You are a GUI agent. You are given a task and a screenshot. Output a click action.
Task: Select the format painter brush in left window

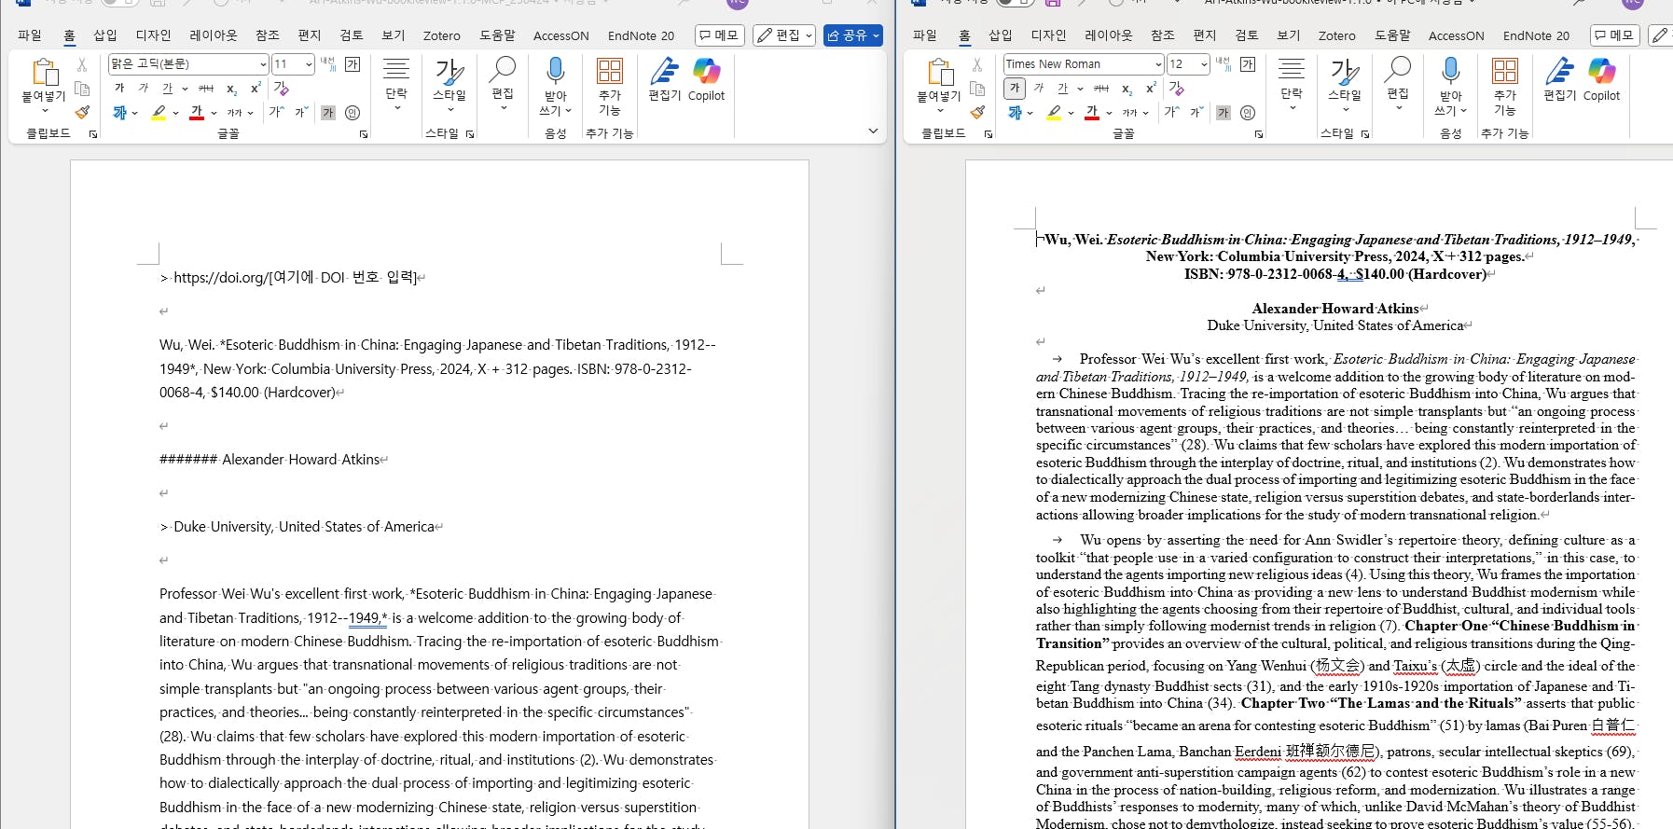click(x=82, y=112)
